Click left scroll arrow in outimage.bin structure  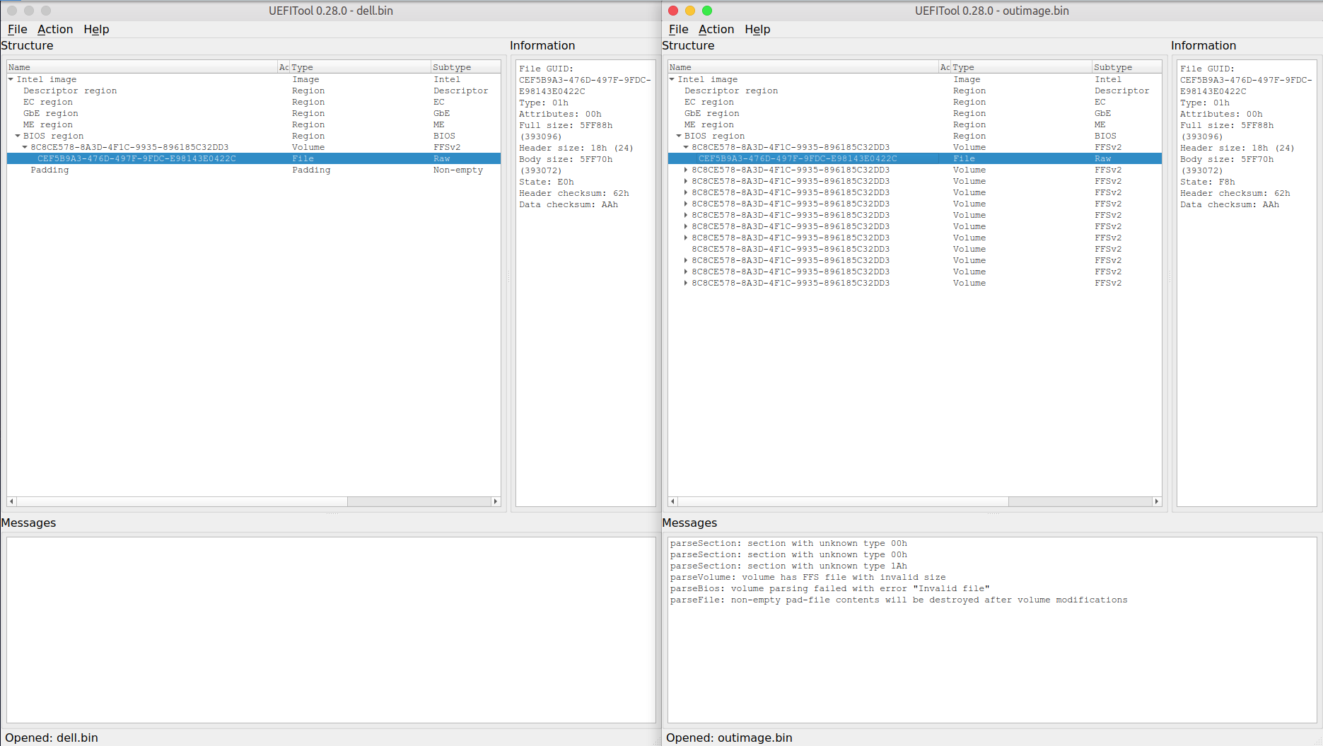pos(673,501)
